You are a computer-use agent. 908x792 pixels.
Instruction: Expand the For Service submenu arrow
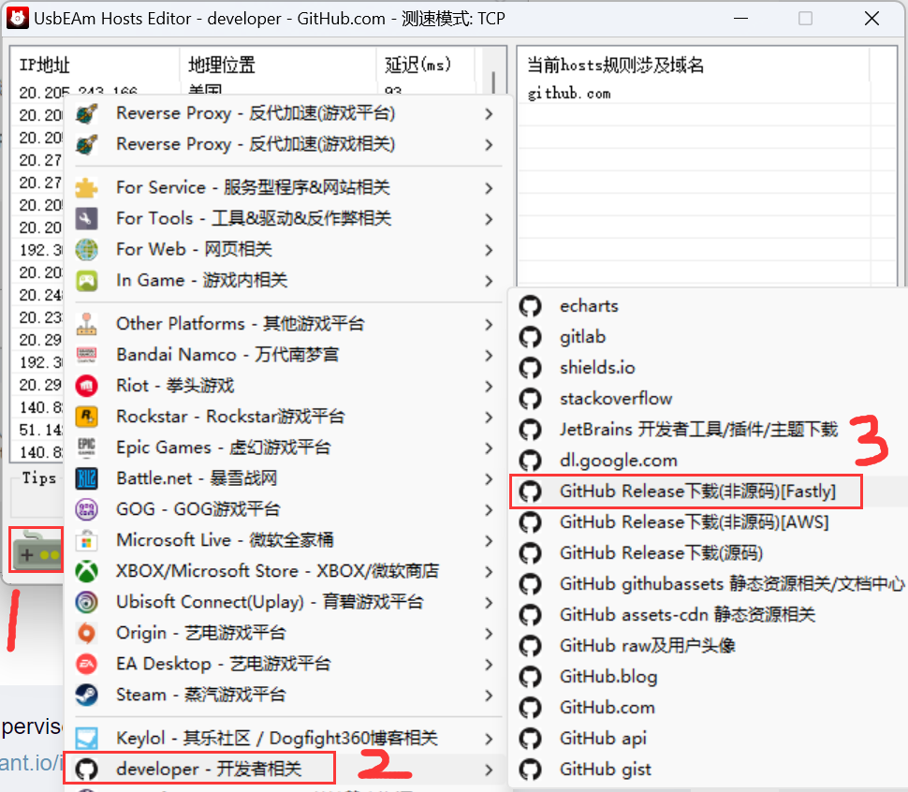pyautogui.click(x=490, y=188)
